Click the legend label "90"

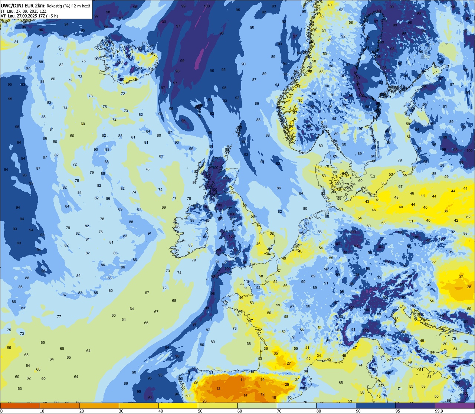tap(358, 411)
